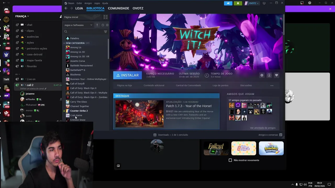Open Loja de pontos link
The height and width of the screenshot is (188, 335).
tap(220, 85)
